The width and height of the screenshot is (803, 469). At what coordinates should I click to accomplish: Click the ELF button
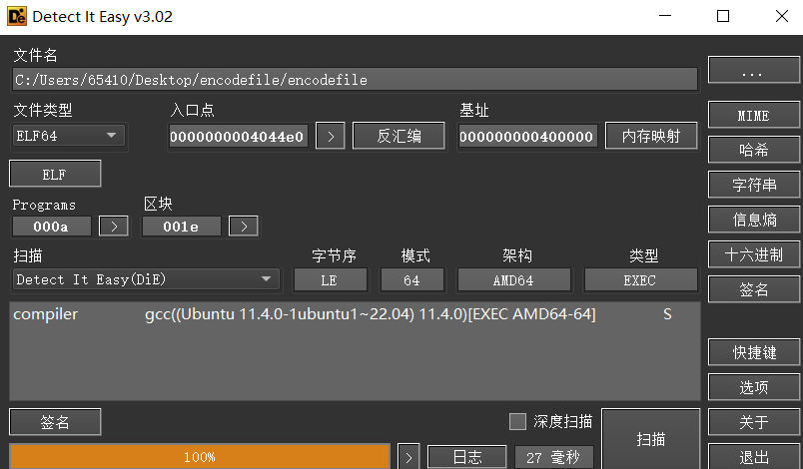click(55, 174)
